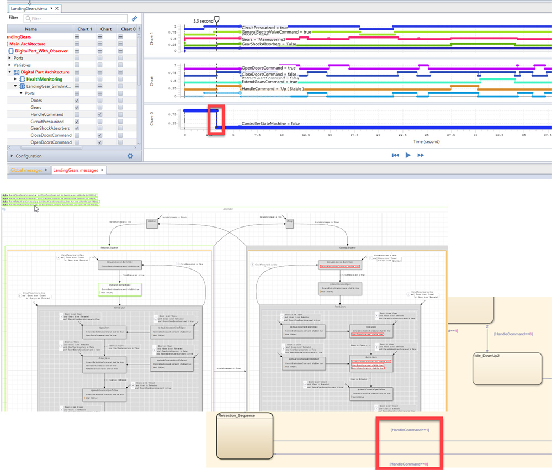Close the LandingGears/simu tab
This screenshot has height=470, width=552.
[57, 8]
